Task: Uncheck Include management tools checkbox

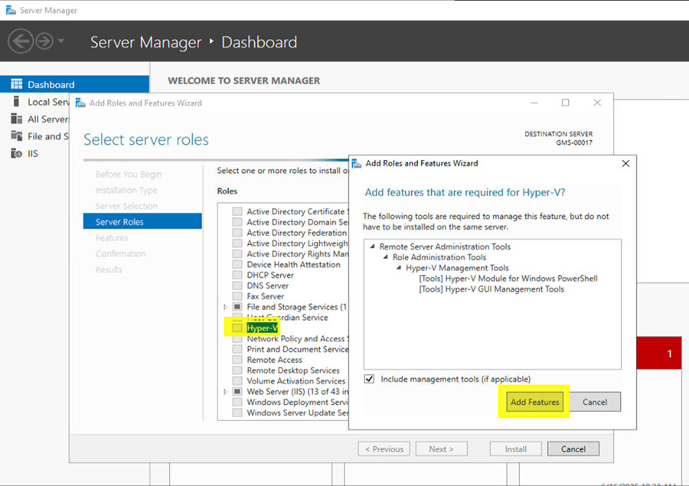Action: tap(370, 379)
